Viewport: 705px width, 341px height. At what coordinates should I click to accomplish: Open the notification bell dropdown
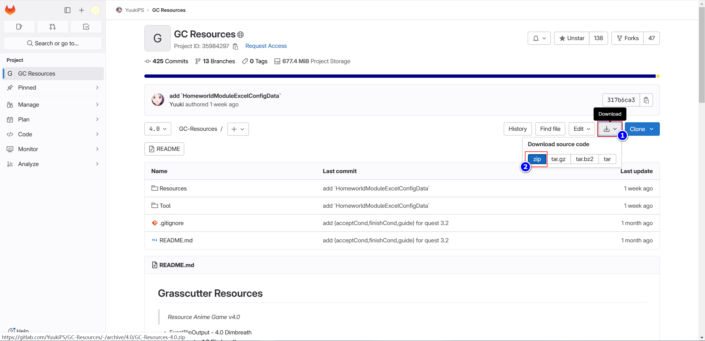pos(539,38)
